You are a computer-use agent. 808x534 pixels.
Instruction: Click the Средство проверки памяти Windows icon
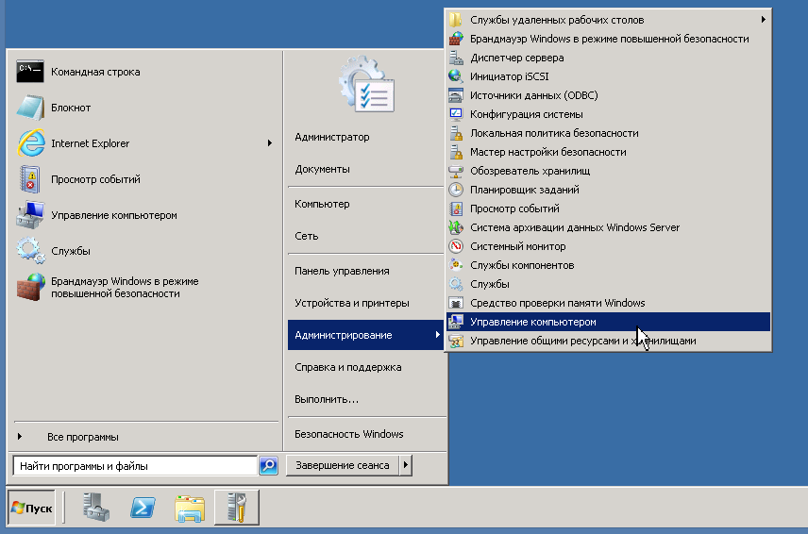(x=456, y=303)
